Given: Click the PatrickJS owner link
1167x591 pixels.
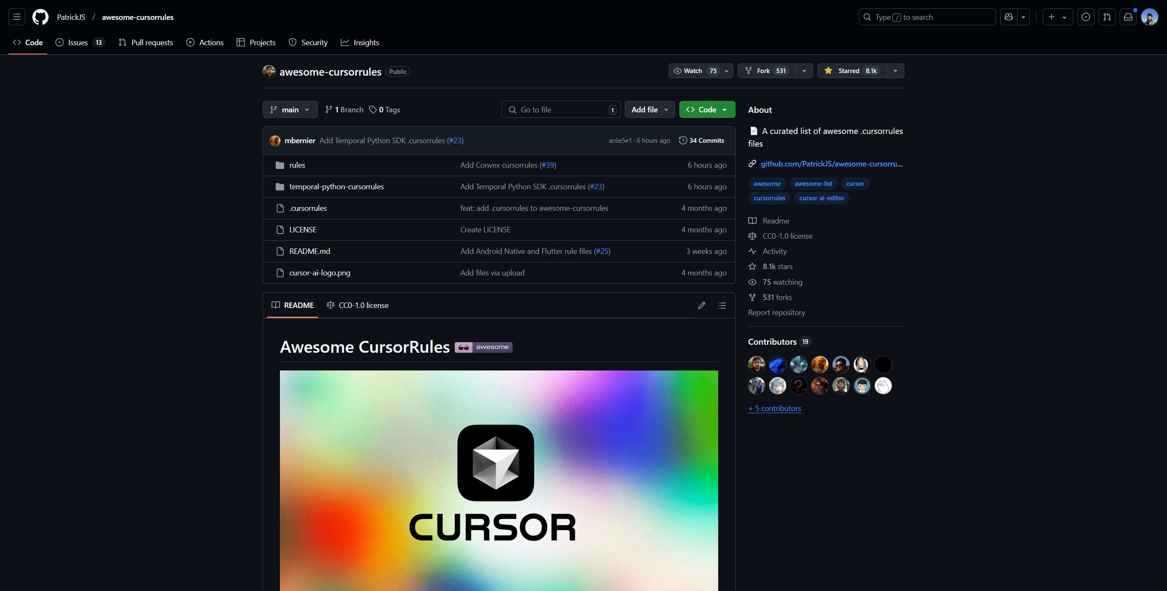Looking at the screenshot, I should [71, 17].
